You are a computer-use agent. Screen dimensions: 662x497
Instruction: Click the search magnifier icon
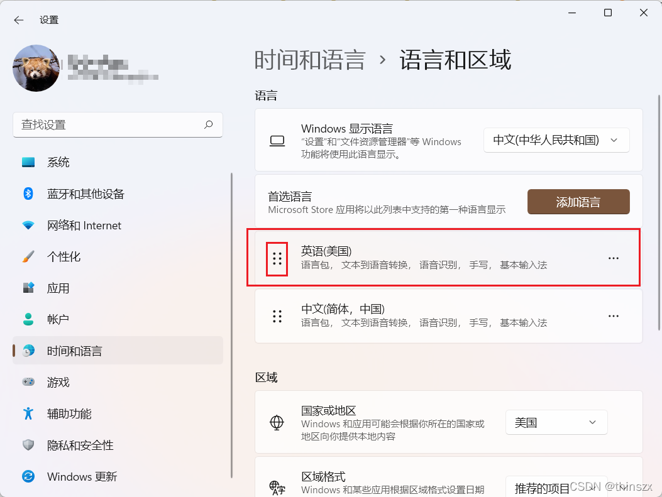pyautogui.click(x=209, y=124)
